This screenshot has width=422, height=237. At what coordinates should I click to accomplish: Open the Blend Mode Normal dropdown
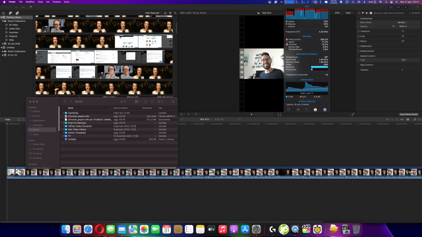pyautogui.click(x=402, y=22)
